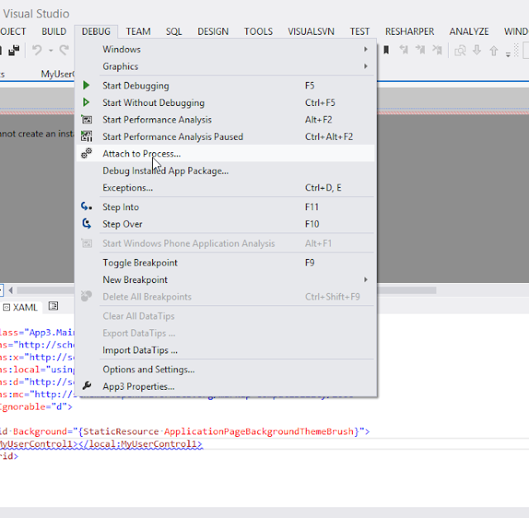Click the previous bookmark toolbar icon
529x518 pixels.
(403, 50)
